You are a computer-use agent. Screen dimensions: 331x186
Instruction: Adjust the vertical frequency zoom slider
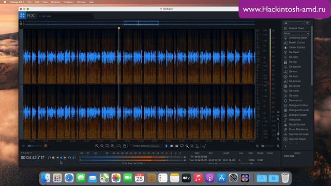[x=278, y=129]
